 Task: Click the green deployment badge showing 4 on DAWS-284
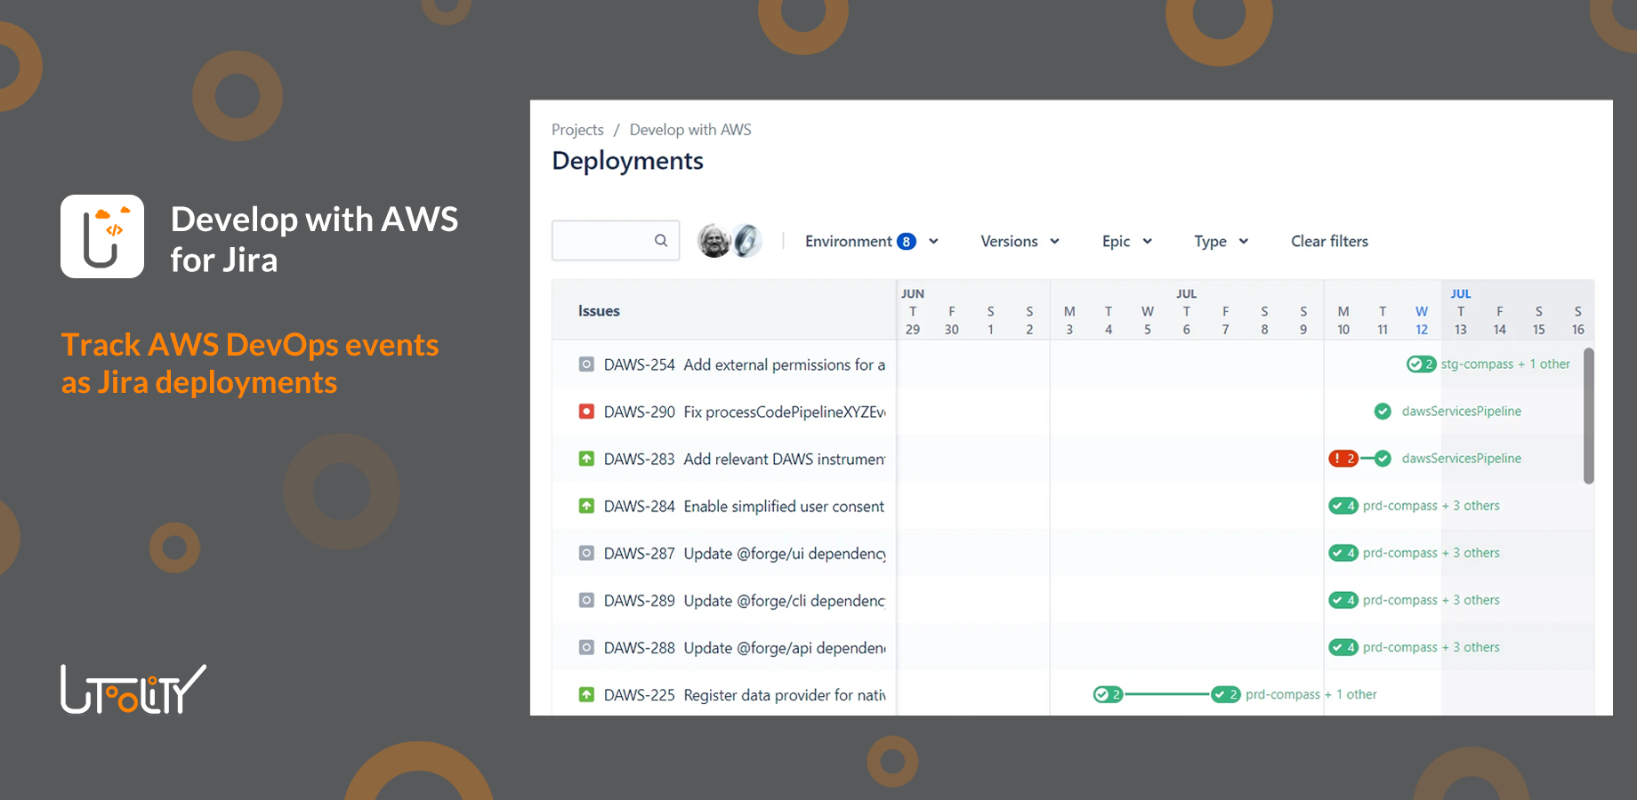click(1343, 505)
